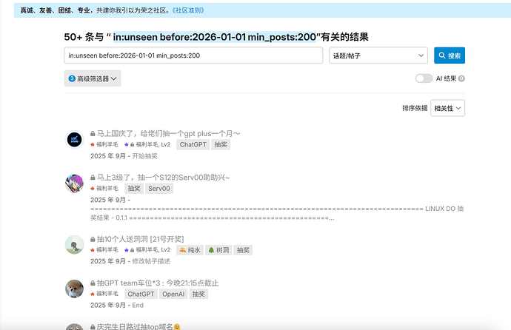Open topic 抽10个人送洞洞 [21号开奖]
Screen dimensions: 511x330
coord(140,239)
